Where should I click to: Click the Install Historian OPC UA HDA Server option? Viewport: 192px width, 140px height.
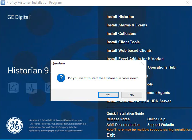click(139, 101)
